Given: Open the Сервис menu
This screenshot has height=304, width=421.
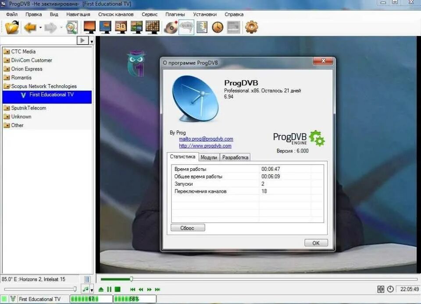Looking at the screenshot, I should [150, 14].
